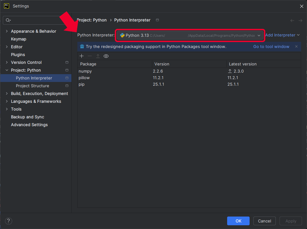Viewport: 307px width, 229px height.
Task: Click the plus icon to install package
Action: tap(82, 56)
